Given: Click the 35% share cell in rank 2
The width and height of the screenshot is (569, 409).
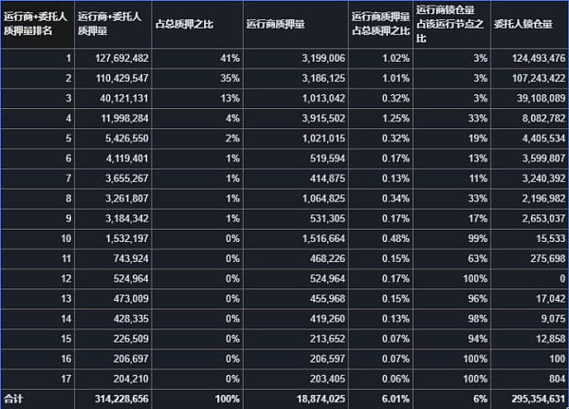Looking at the screenshot, I should pos(227,77).
